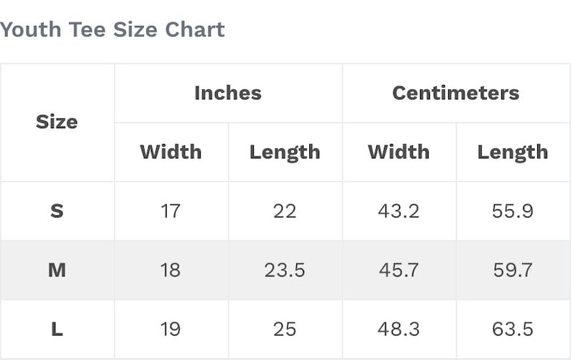The height and width of the screenshot is (360, 571).
Task: Click the L size row label
Action: click(57, 329)
